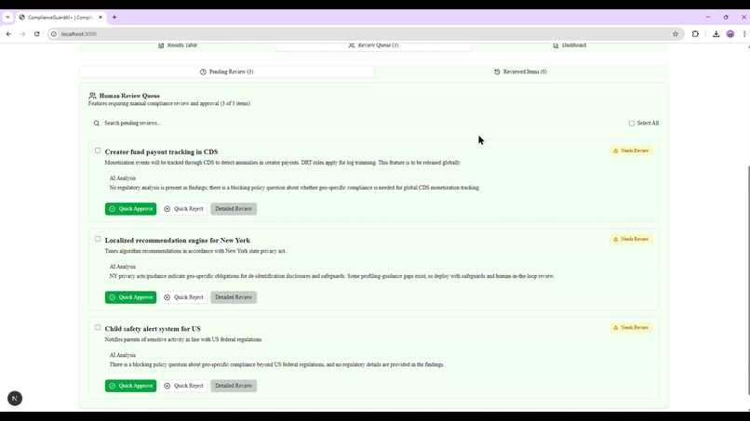The image size is (750, 421).
Task: Click the Human Review Queue people icon
Action: (92, 96)
